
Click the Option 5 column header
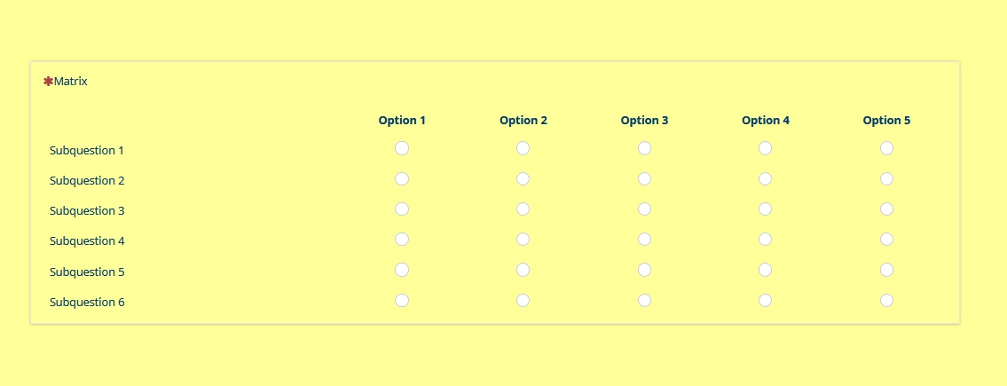tap(886, 121)
